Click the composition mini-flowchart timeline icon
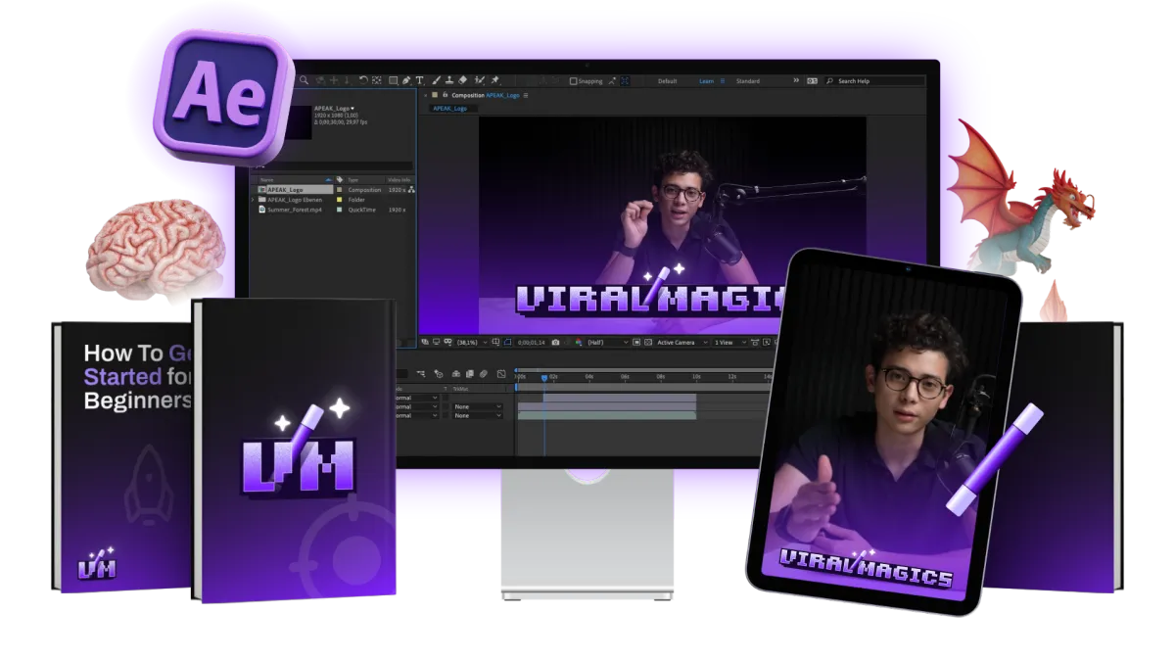The width and height of the screenshot is (1175, 660). point(421,374)
